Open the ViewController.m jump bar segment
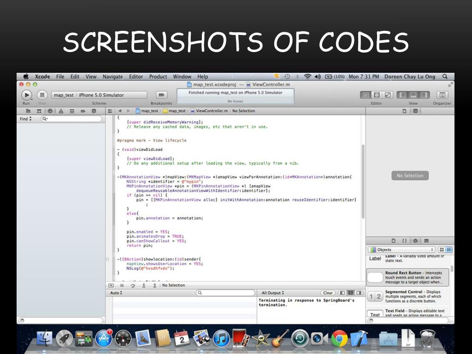This screenshot has width=472, height=354. 209,111
